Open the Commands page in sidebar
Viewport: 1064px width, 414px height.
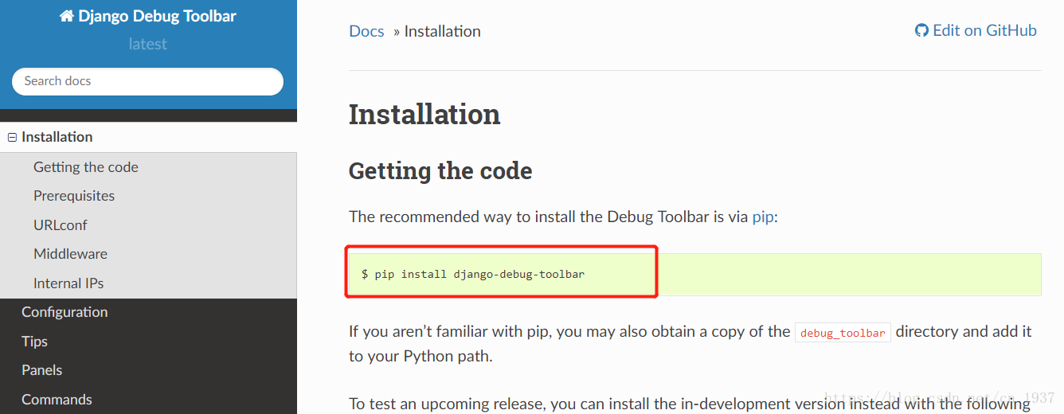pyautogui.click(x=57, y=400)
